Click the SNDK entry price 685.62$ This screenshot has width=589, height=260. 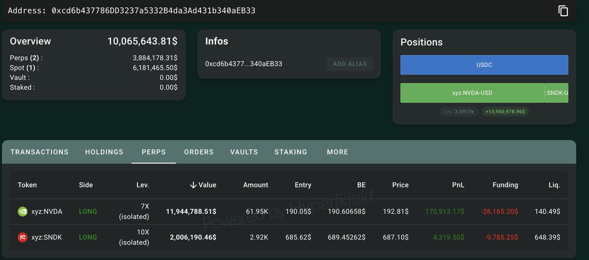(x=298, y=237)
